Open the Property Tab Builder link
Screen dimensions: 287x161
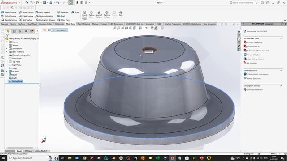pos(255,42)
